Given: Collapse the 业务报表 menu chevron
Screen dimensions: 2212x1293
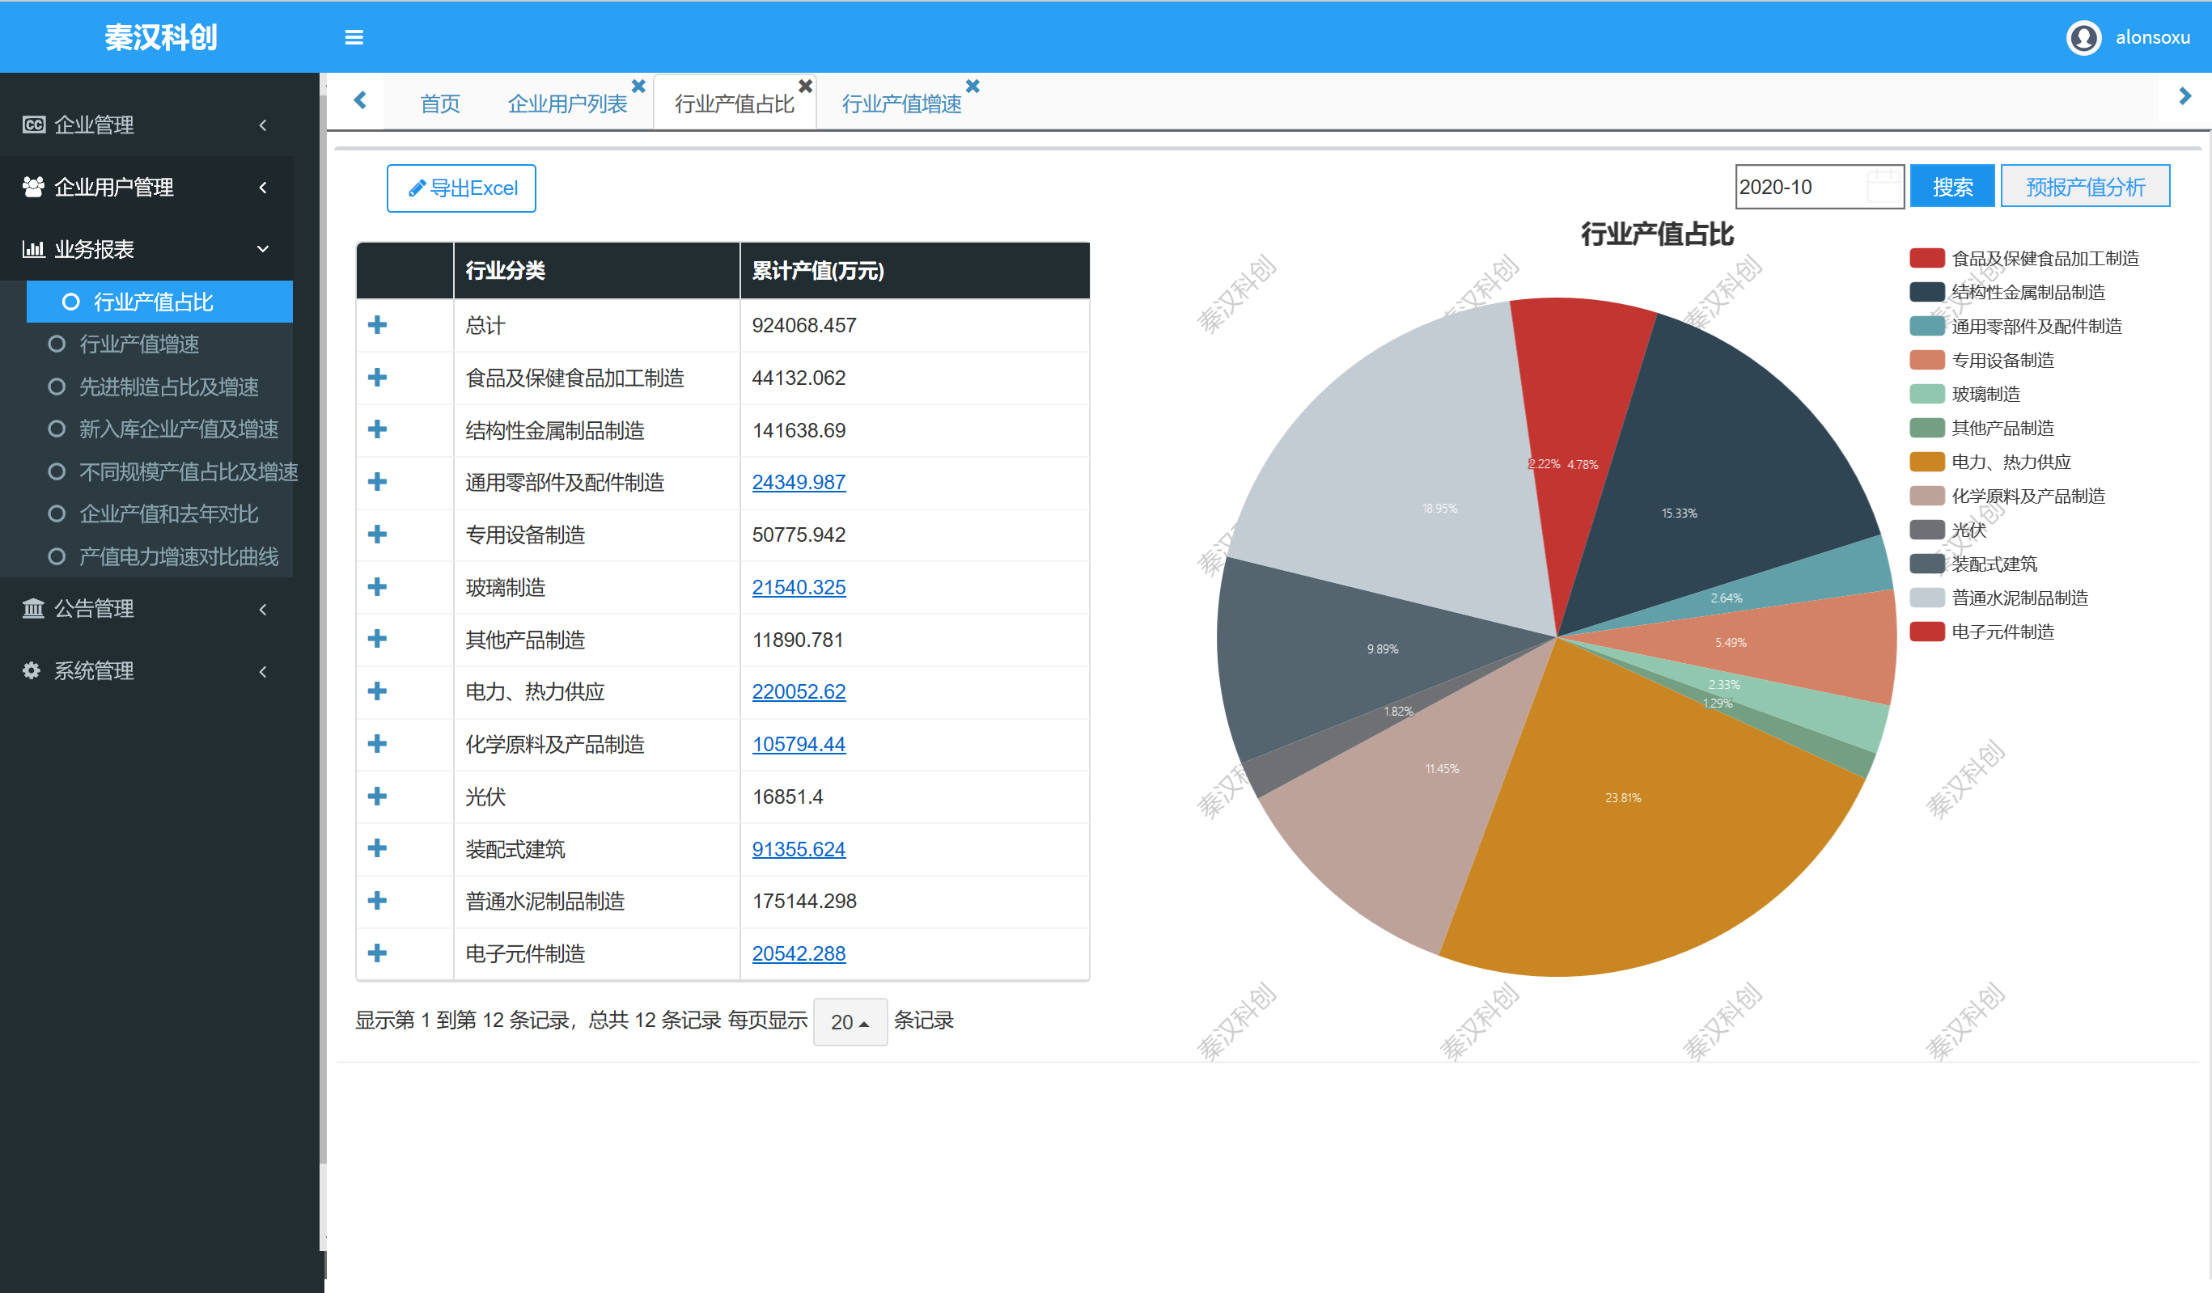Looking at the screenshot, I should click(262, 249).
